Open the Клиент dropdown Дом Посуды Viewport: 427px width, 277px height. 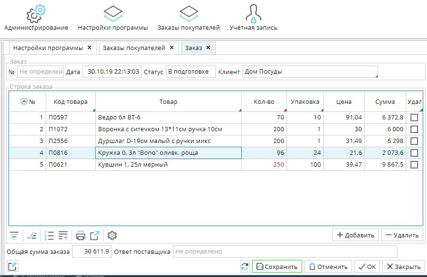pyautogui.click(x=310, y=72)
